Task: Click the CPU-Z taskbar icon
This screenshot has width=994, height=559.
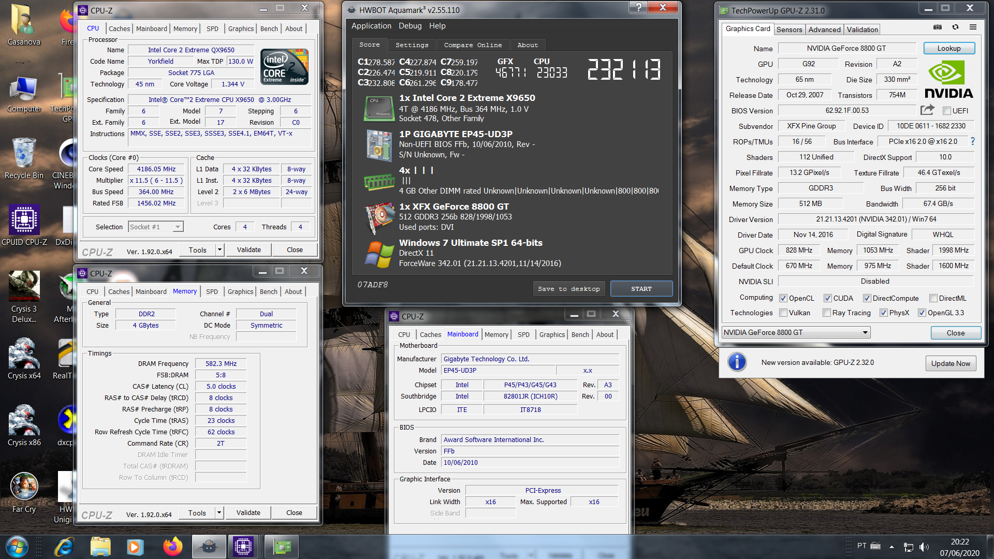Action: click(x=243, y=547)
